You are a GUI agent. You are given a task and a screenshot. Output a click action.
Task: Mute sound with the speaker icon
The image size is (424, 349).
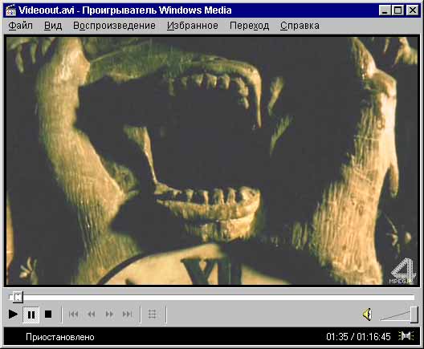point(367,315)
